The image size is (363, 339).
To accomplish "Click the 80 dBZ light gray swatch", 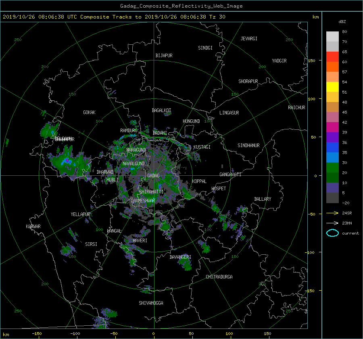I will (332, 36).
